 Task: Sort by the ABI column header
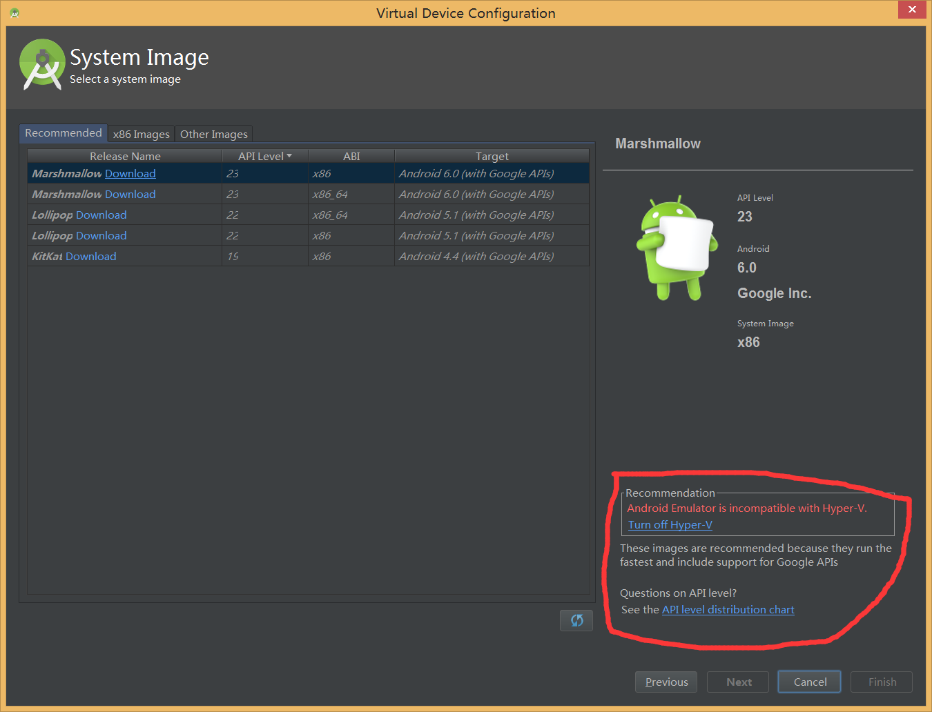[x=351, y=156]
